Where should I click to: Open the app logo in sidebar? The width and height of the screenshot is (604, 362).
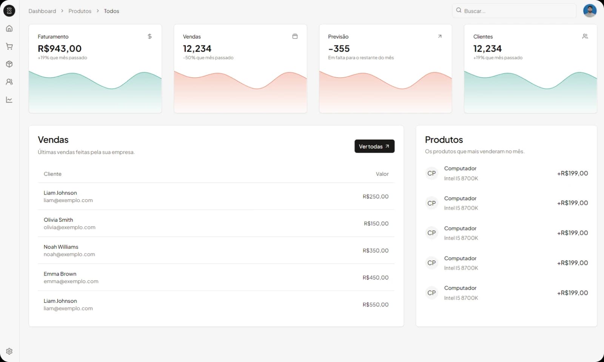click(9, 11)
